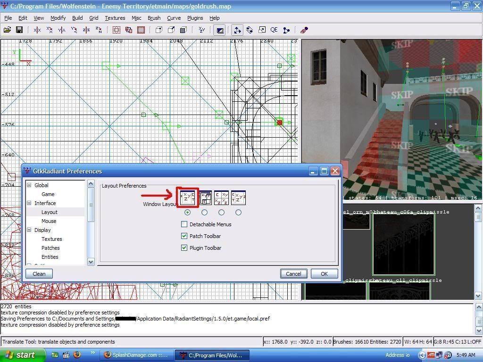Select the Translate tool icon
The height and width of the screenshot is (362, 483).
pos(237,30)
